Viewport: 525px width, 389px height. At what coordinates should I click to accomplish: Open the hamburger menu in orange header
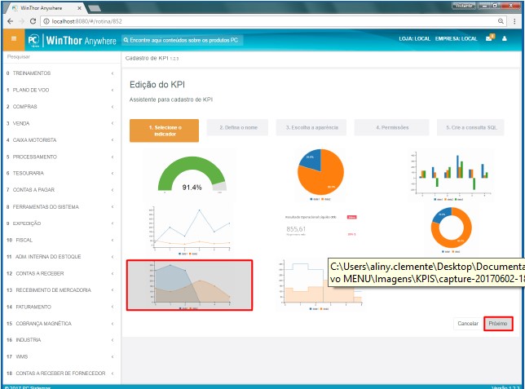(x=14, y=39)
